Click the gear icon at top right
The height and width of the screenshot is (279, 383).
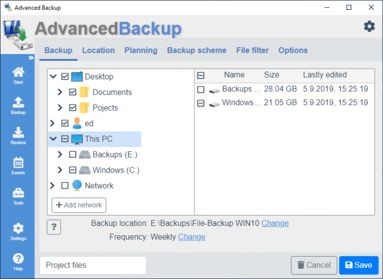coord(369,27)
